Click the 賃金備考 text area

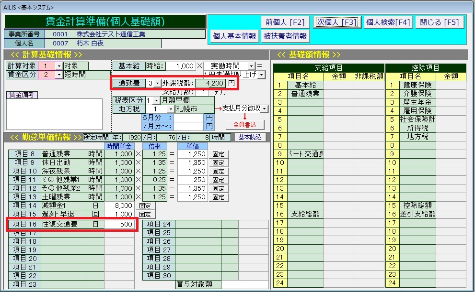(54, 114)
